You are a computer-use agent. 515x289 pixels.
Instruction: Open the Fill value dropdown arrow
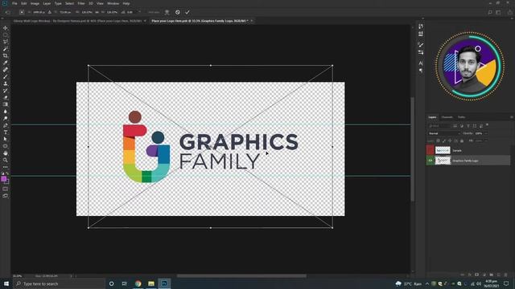[x=486, y=140]
